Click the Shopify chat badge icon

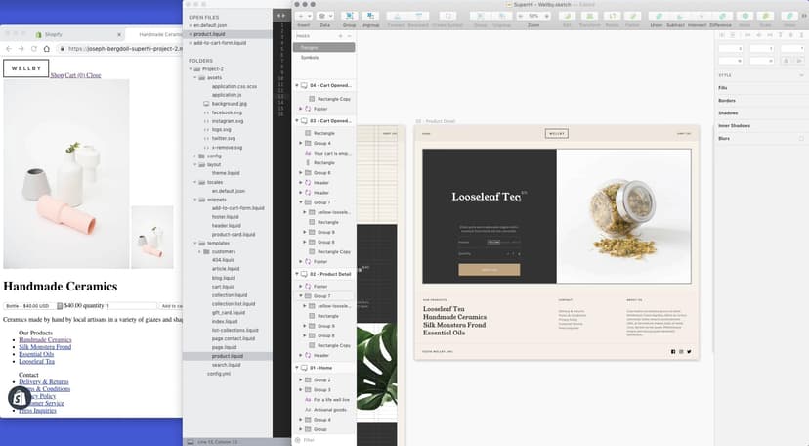[20, 397]
